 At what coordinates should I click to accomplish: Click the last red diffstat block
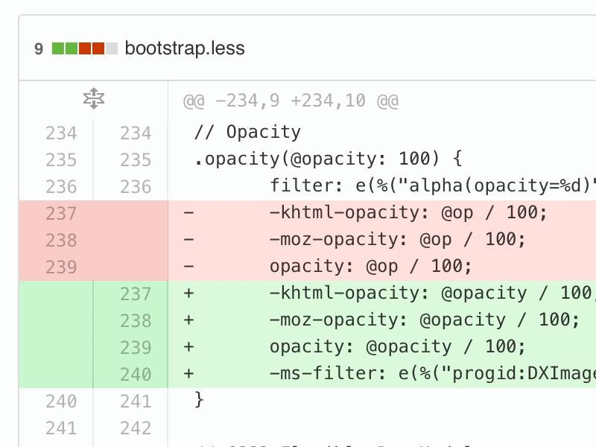tap(98, 49)
